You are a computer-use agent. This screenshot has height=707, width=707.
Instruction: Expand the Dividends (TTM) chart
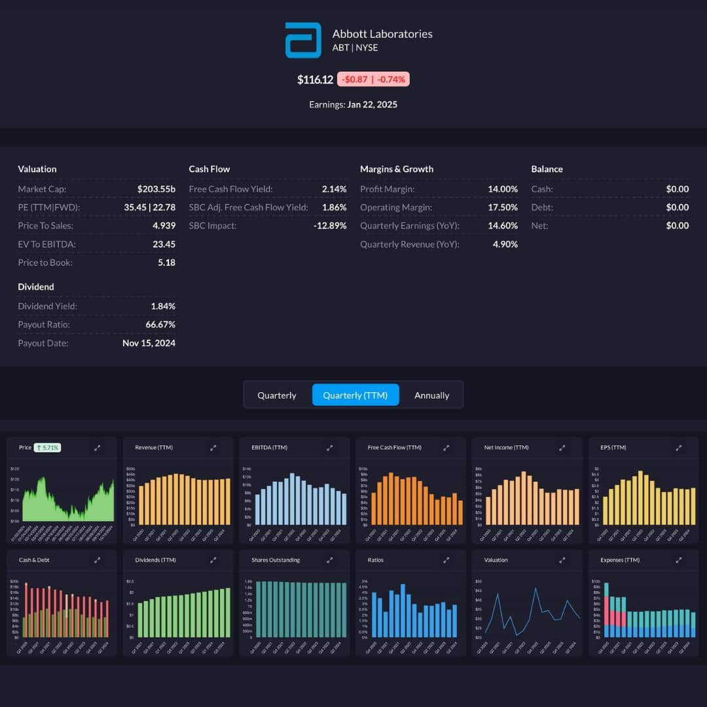click(x=213, y=560)
